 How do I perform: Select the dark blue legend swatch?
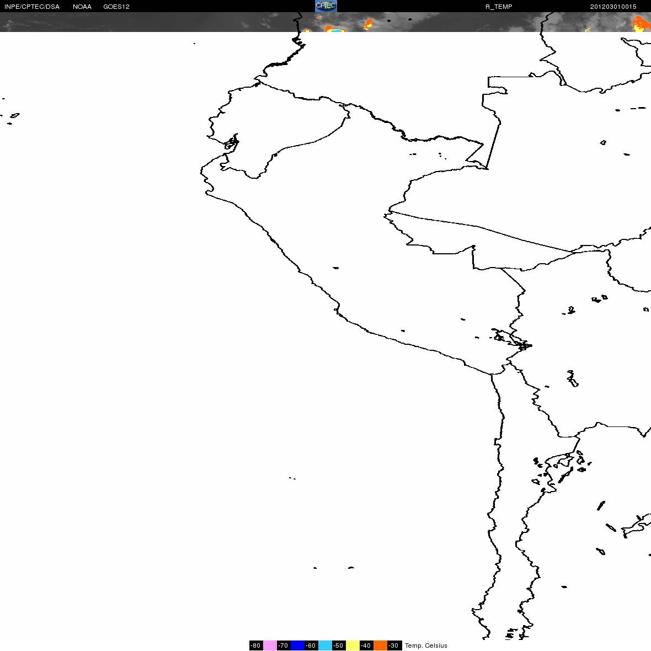[x=298, y=645]
